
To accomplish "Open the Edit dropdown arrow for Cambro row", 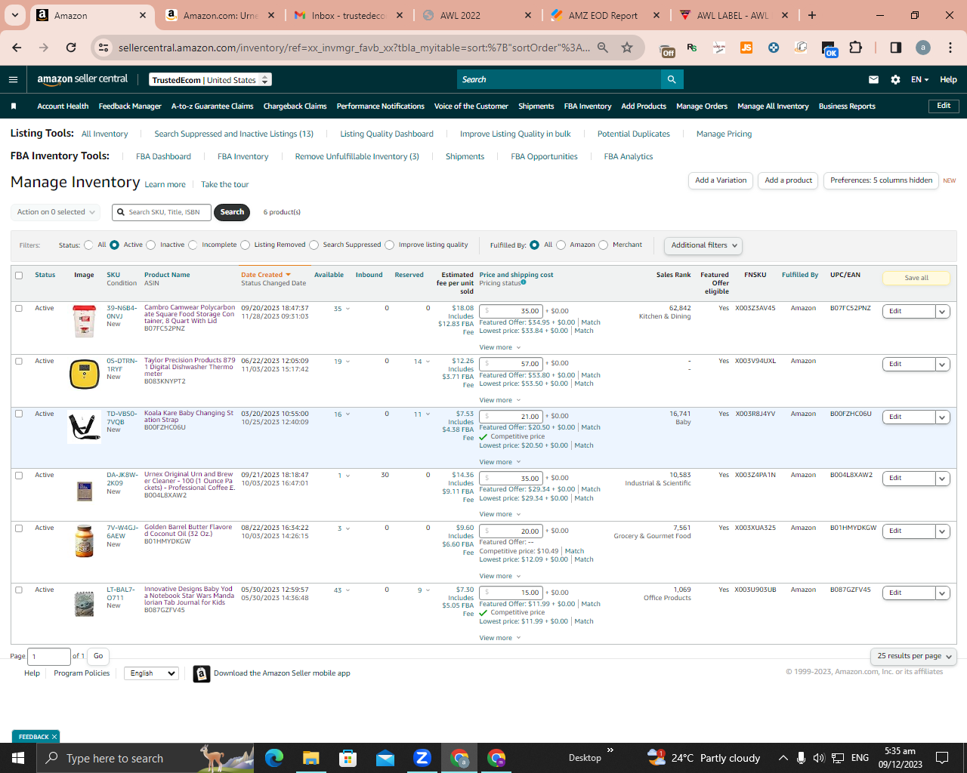I will pos(942,311).
